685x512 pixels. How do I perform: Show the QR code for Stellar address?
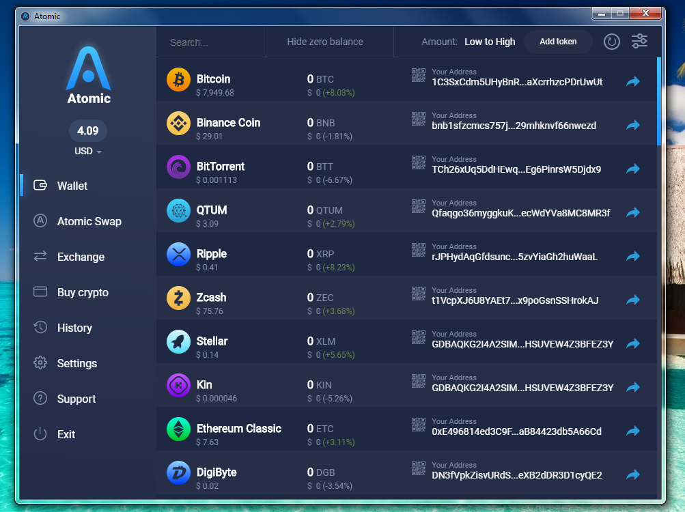(419, 337)
